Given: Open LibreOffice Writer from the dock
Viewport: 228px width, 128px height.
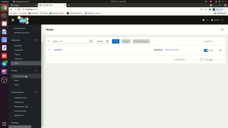Looking at the screenshot, I should tap(4, 32).
